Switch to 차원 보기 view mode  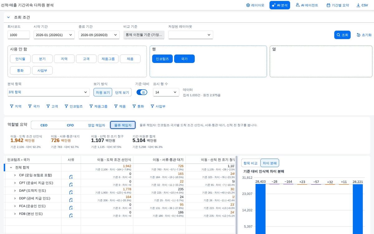[103, 92]
